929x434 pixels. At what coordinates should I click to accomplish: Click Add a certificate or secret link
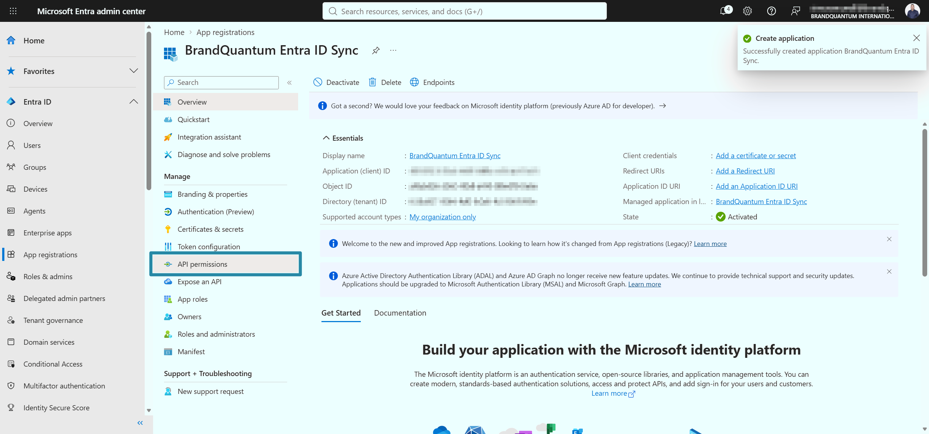point(756,156)
